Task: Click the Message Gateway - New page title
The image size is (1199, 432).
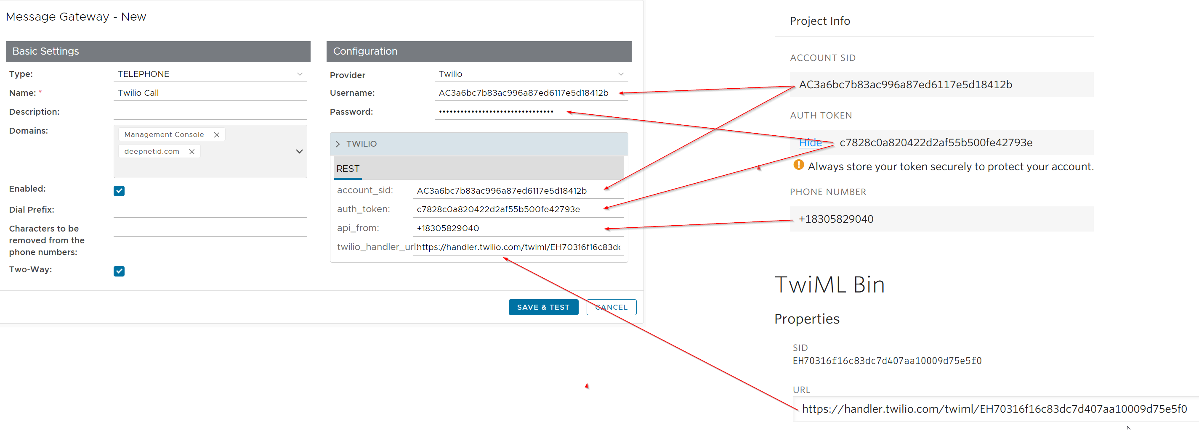Action: [76, 17]
